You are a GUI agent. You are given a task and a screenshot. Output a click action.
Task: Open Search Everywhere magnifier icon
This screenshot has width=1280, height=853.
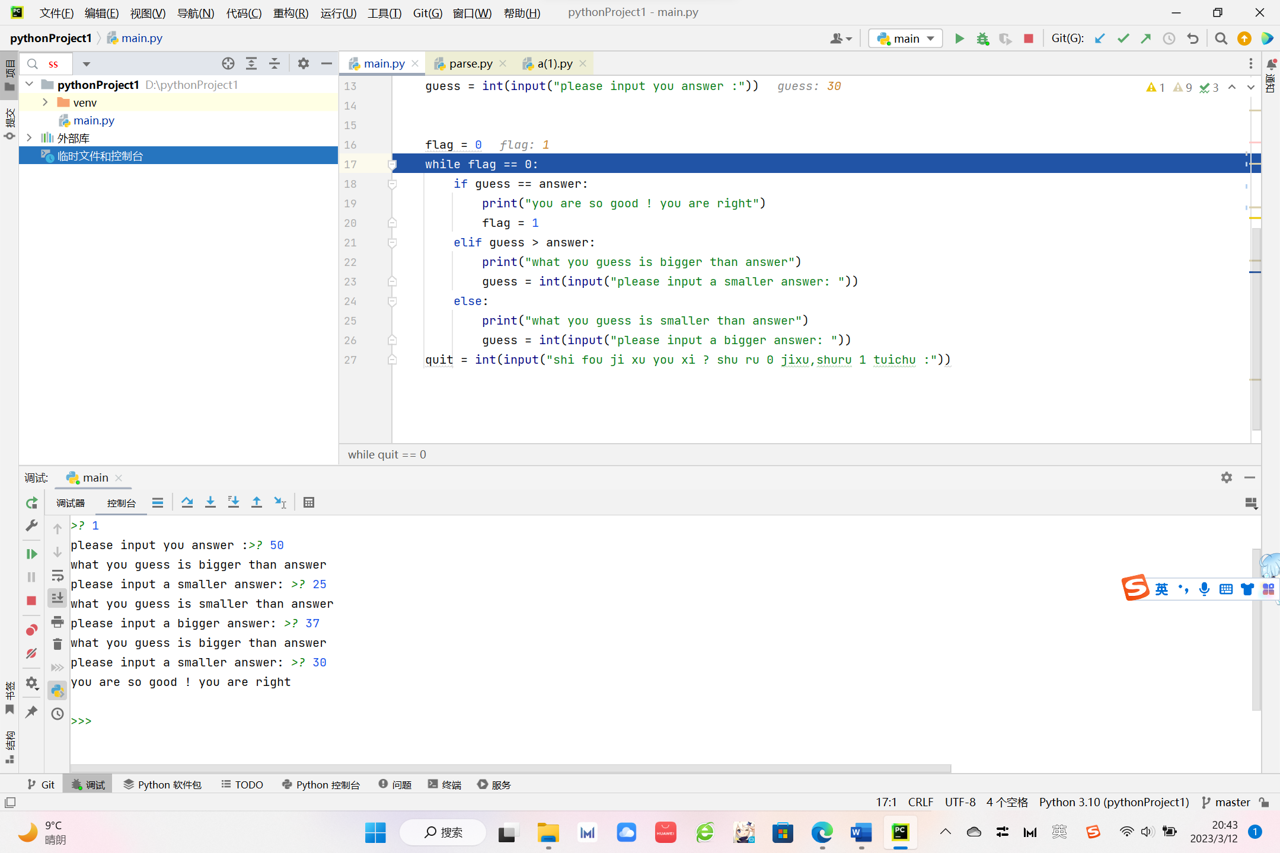[x=1221, y=39]
